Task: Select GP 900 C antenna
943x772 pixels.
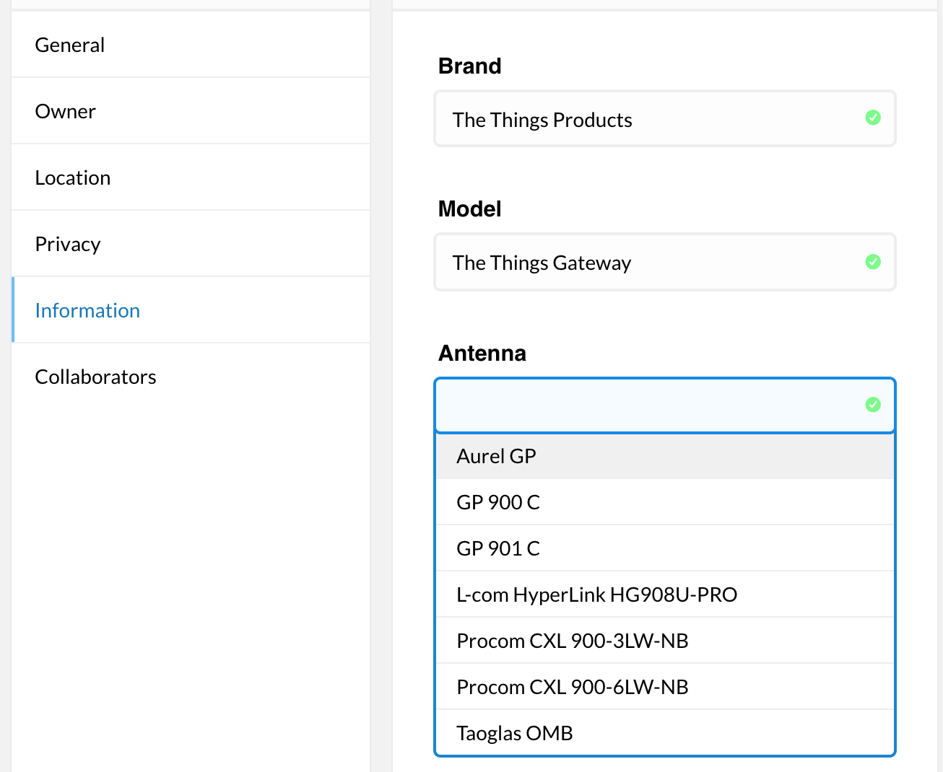Action: (665, 502)
